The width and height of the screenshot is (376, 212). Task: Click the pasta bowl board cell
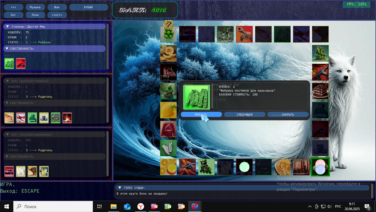[282, 167]
